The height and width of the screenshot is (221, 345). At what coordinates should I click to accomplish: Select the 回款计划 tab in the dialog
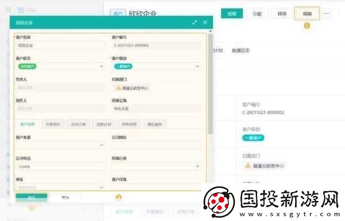coord(104,124)
